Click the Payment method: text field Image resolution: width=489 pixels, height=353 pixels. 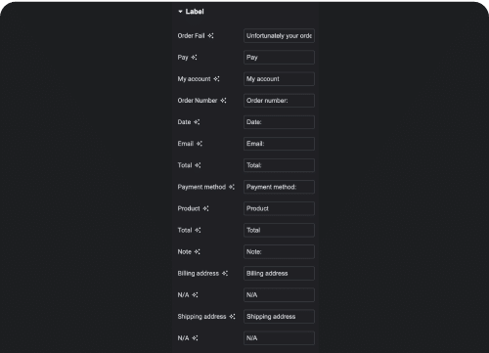click(x=279, y=187)
